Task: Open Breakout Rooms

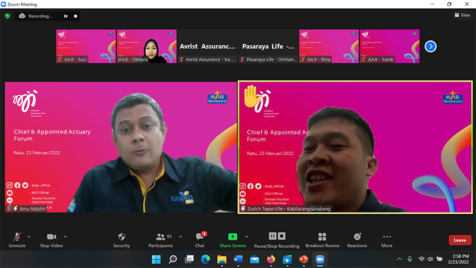Action: tap(322, 240)
